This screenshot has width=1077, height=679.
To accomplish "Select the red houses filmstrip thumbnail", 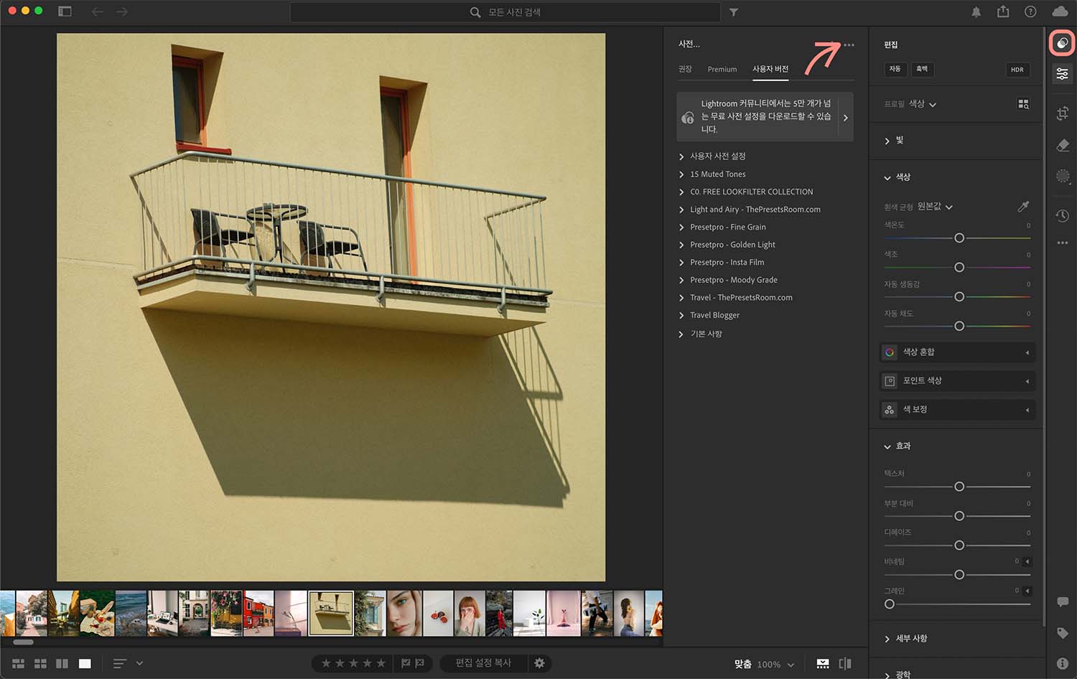I will pyautogui.click(x=258, y=614).
